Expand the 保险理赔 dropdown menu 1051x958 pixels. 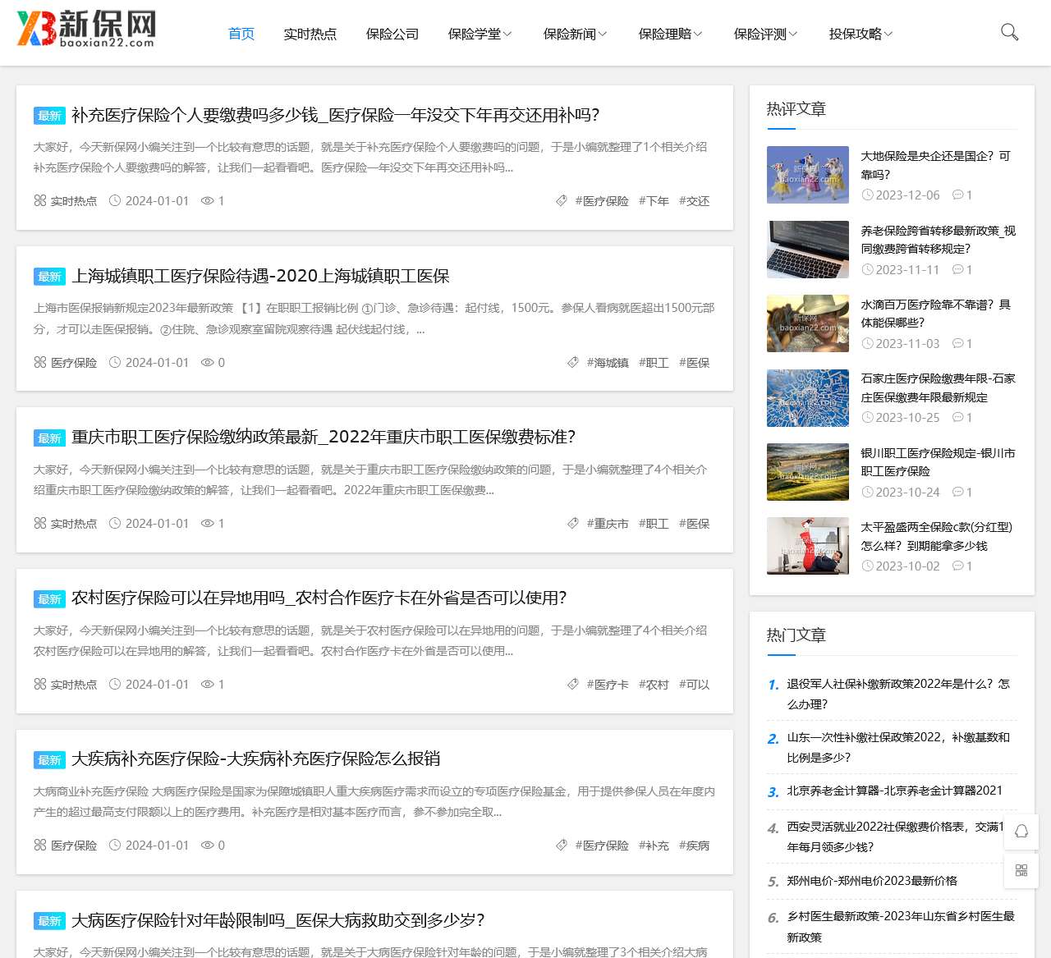(670, 34)
